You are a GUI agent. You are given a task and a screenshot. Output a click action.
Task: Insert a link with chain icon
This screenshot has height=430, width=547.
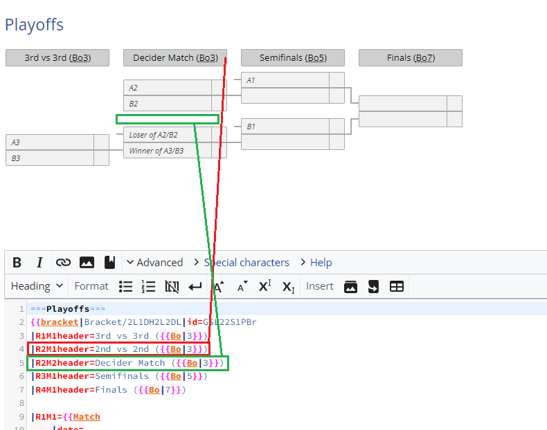[63, 262]
